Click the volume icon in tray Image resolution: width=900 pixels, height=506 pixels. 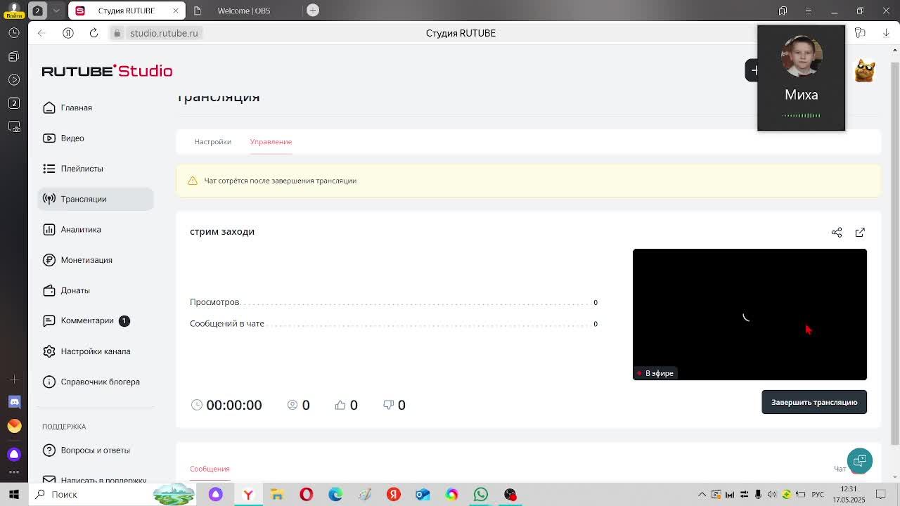pyautogui.click(x=772, y=494)
